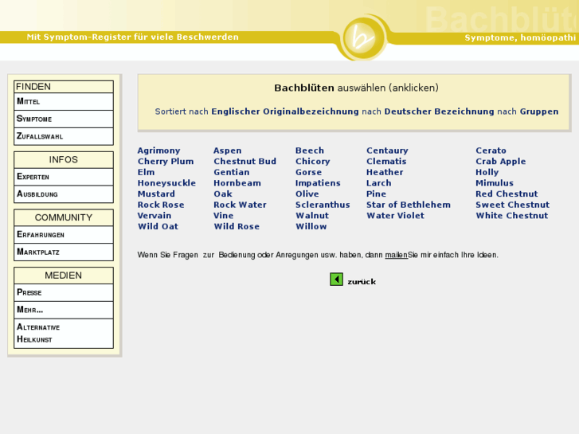Click the mailen link
This screenshot has height=434, width=579.
tap(396, 255)
